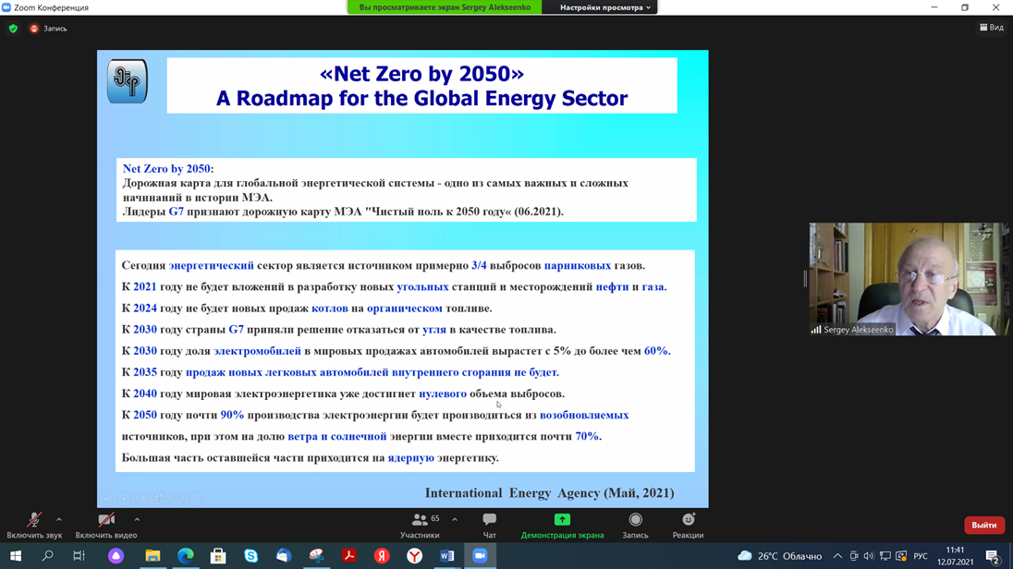Image resolution: width=1013 pixels, height=569 pixels.
Task: Show hidden tray icons chevron
Action: coord(837,555)
